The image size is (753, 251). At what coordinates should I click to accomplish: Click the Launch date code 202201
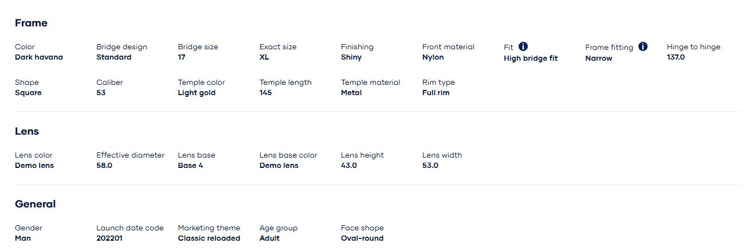coord(109,238)
